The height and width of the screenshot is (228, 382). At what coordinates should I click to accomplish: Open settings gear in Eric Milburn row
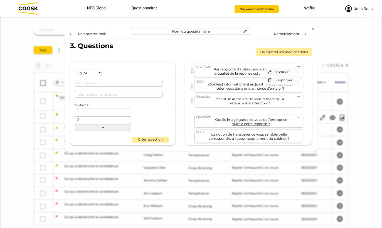339,206
